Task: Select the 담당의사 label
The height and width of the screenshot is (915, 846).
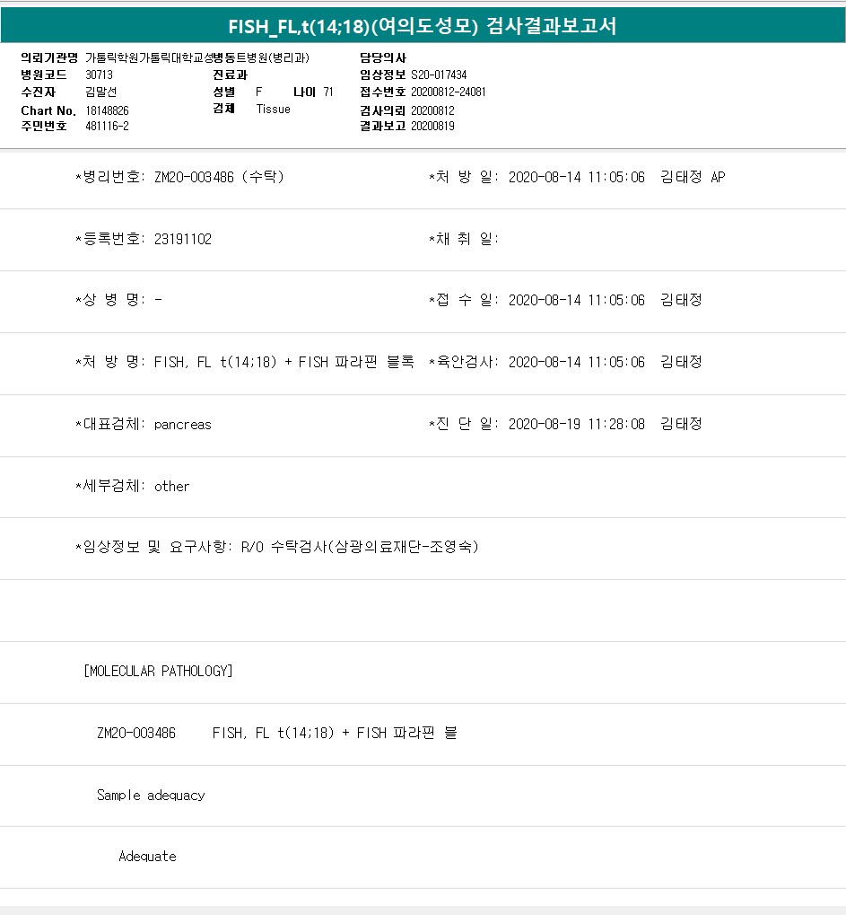Action: (382, 57)
